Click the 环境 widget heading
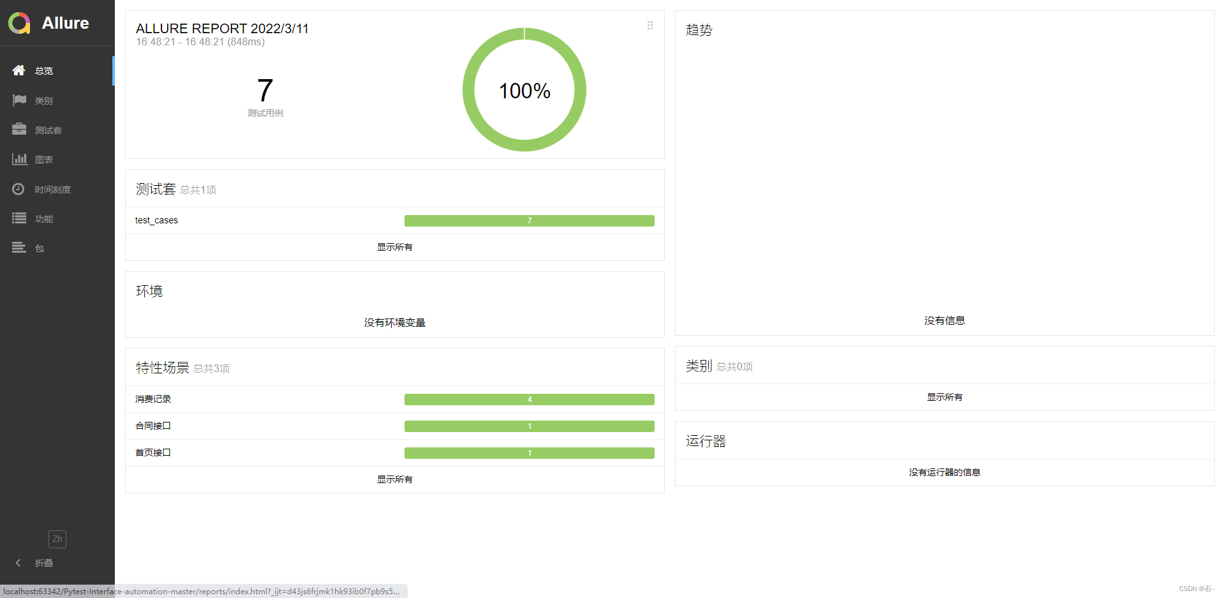Screen dimensions: 1225x598 [149, 291]
